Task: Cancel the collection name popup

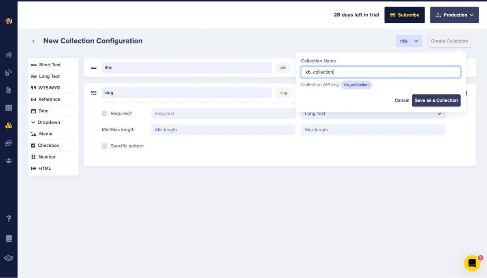Action: pyautogui.click(x=401, y=100)
